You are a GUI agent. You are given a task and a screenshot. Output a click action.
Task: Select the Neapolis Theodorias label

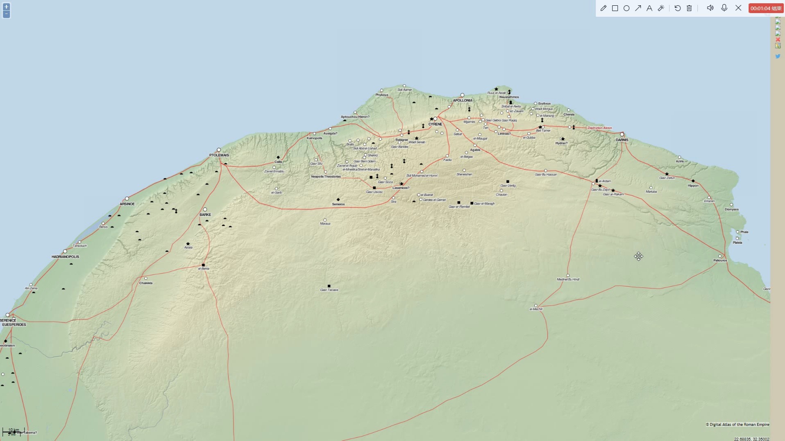(326, 177)
